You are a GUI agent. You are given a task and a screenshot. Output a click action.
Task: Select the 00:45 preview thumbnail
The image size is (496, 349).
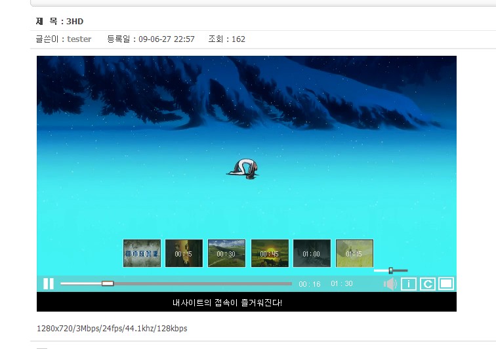tap(270, 253)
